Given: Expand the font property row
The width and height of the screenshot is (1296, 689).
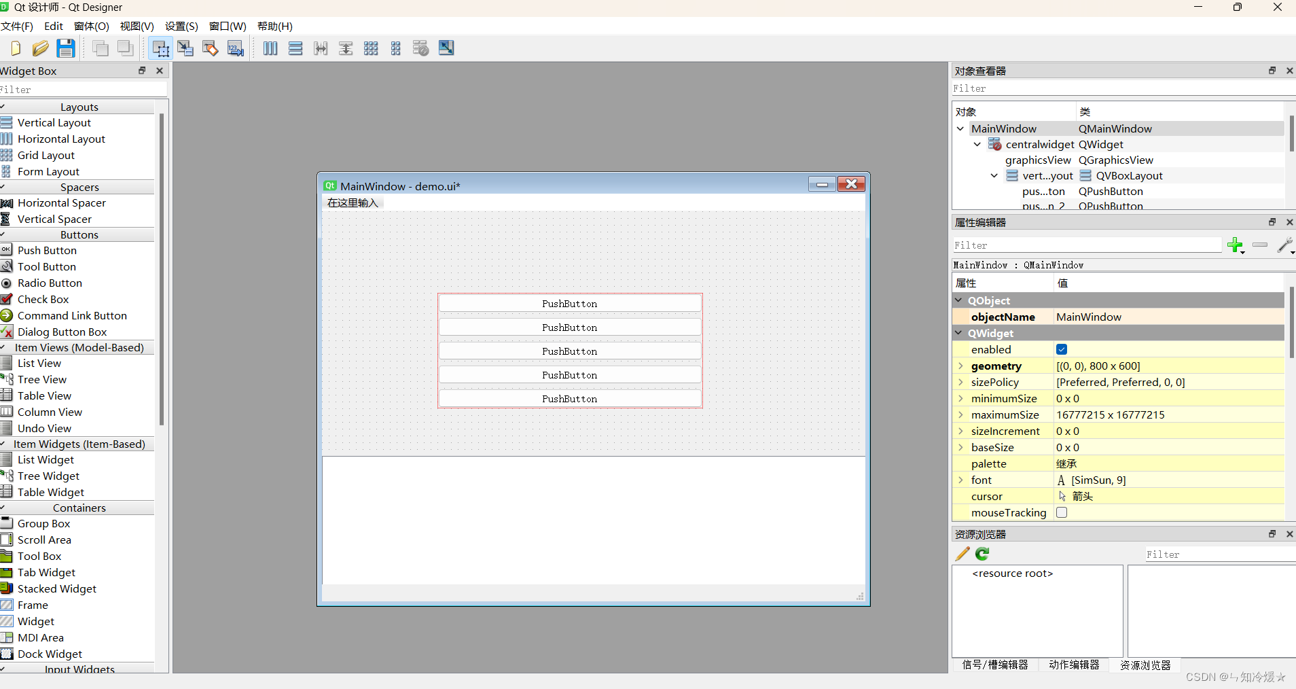Looking at the screenshot, I should (960, 480).
